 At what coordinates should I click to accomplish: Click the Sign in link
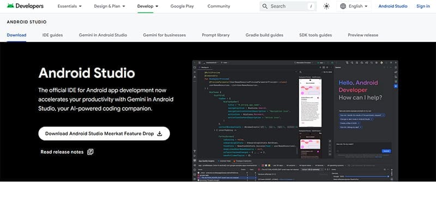click(x=423, y=6)
